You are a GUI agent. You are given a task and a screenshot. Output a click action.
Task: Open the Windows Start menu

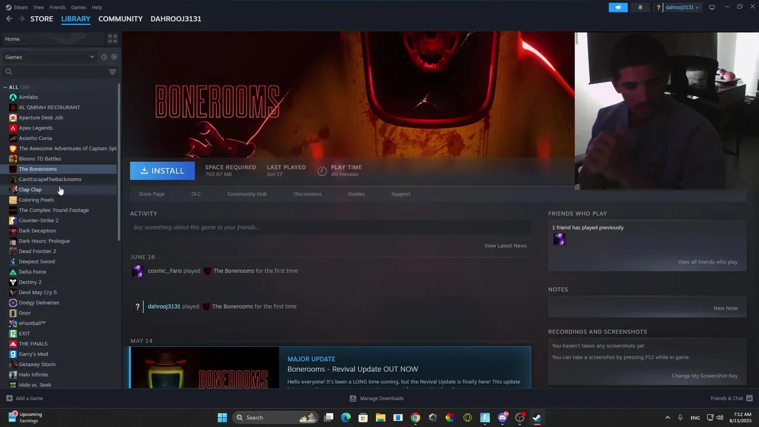pos(222,418)
